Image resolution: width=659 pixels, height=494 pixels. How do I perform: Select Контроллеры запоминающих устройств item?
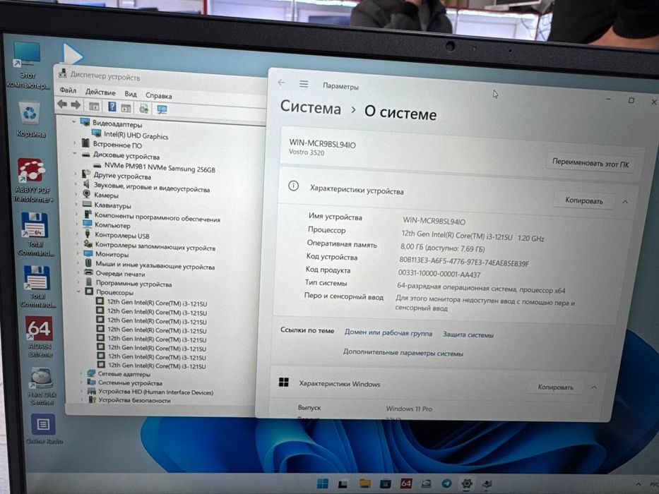click(155, 246)
